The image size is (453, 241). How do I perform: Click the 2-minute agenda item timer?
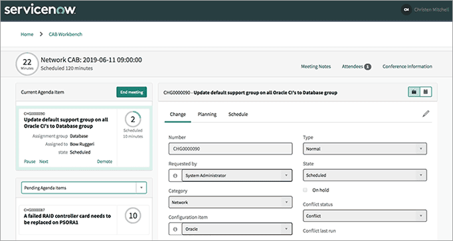tap(133, 120)
